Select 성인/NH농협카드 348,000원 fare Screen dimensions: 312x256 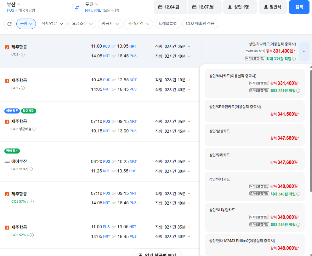[254, 217]
